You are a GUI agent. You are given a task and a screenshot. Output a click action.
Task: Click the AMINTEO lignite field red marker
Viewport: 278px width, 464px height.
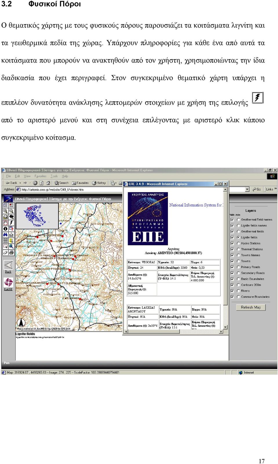point(51,241)
